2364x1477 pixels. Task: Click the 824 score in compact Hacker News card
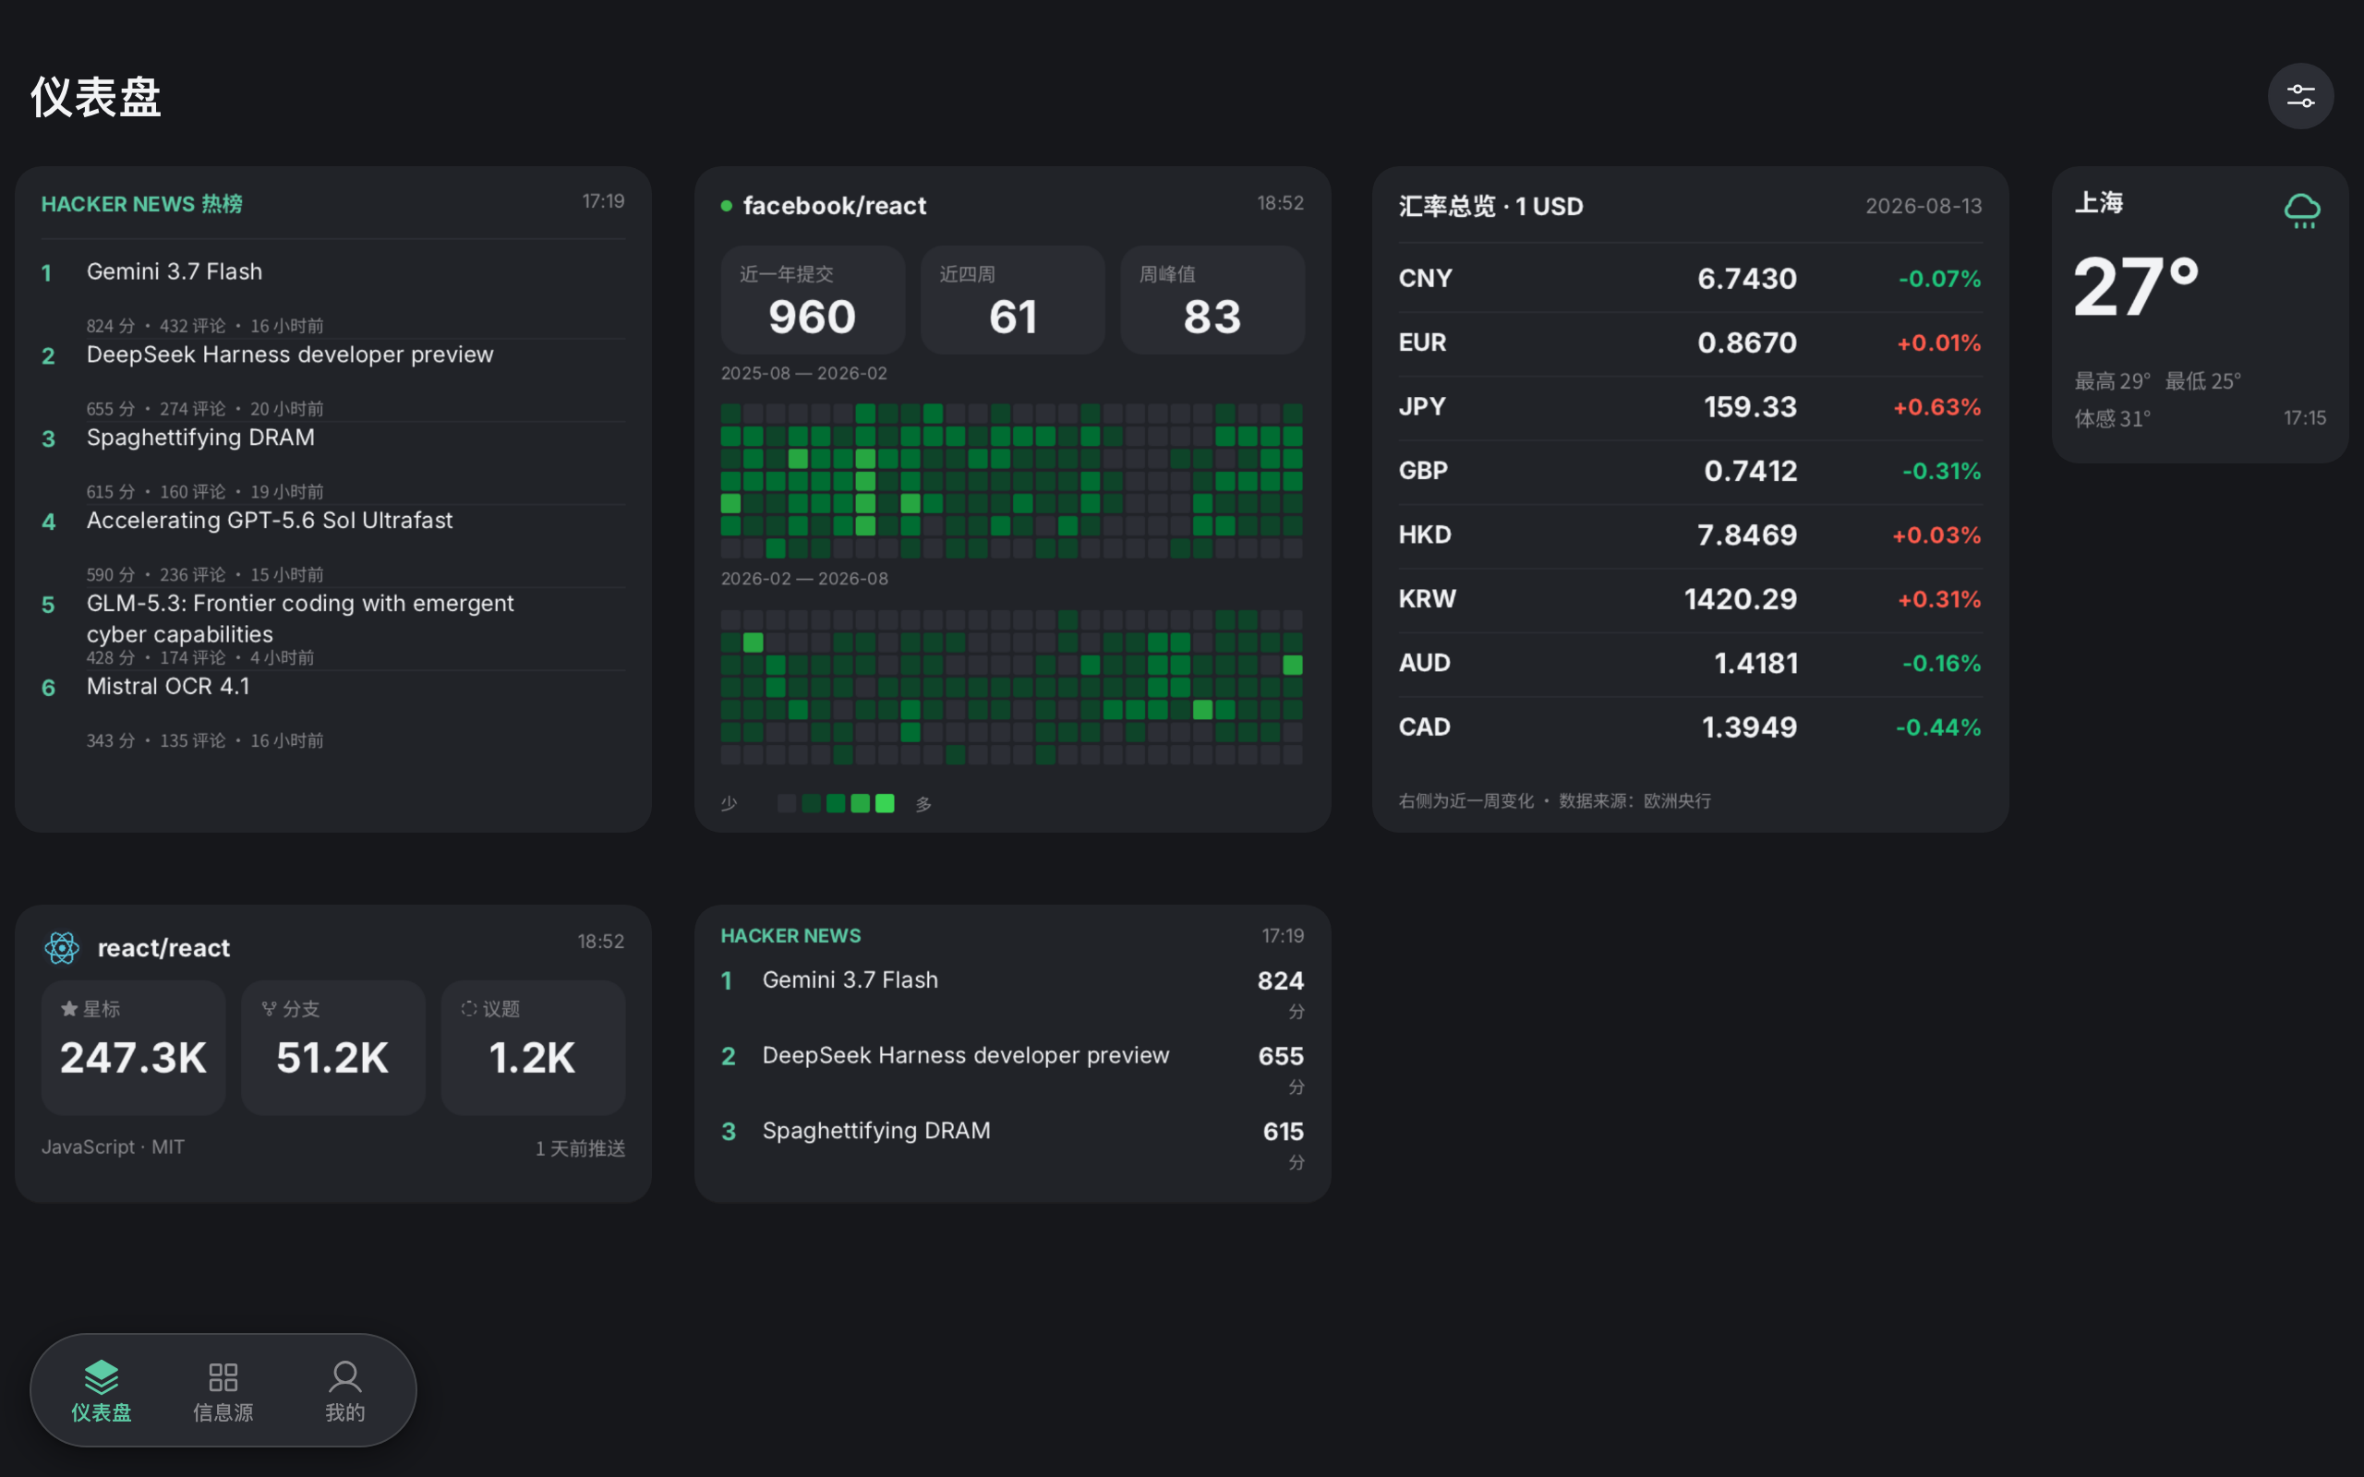click(x=1281, y=980)
